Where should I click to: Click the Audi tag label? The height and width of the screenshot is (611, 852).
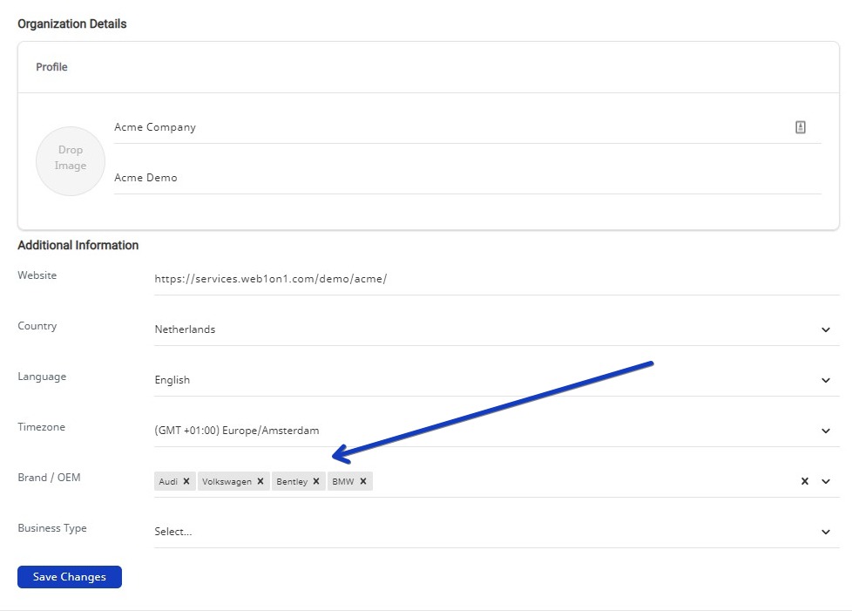168,482
